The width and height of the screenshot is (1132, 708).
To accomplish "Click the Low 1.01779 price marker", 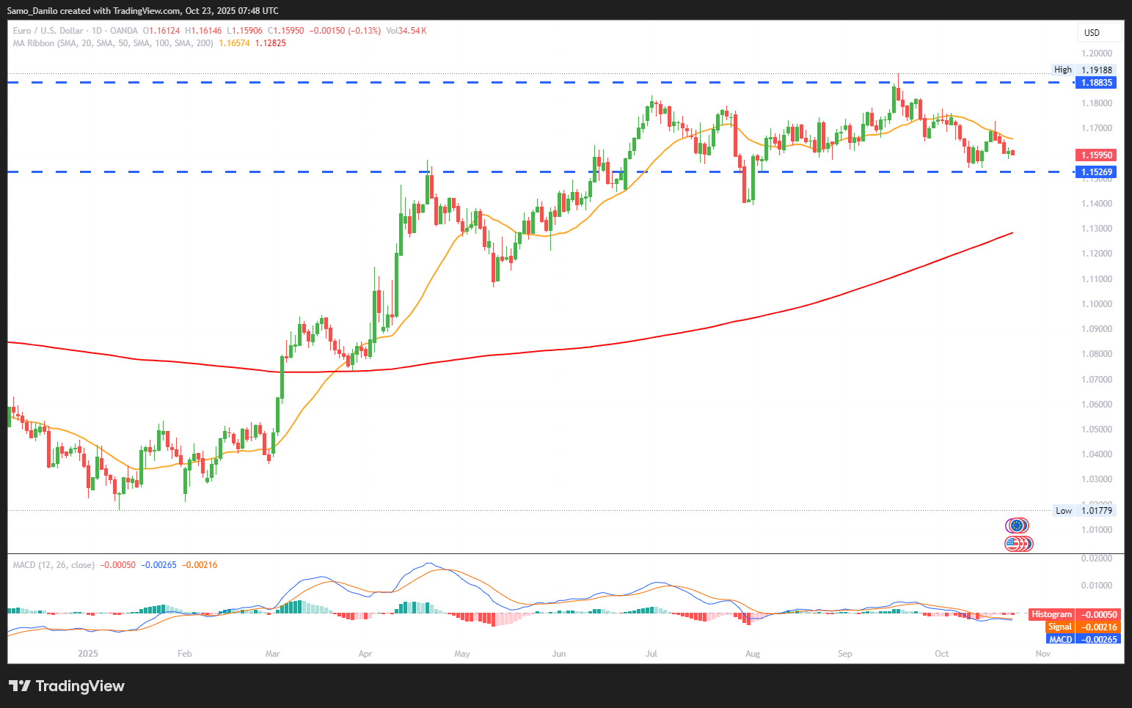I will coord(1083,510).
